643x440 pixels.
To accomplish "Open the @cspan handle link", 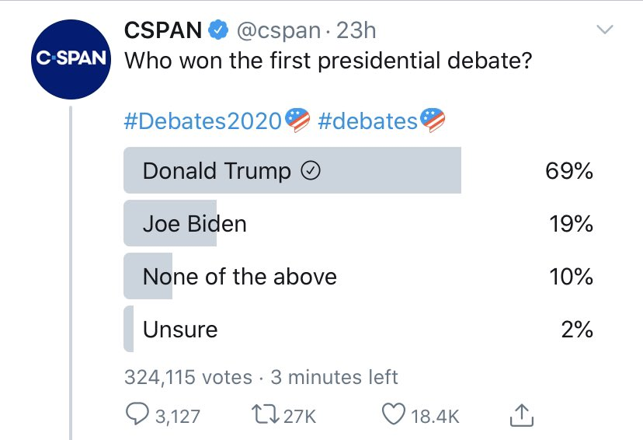I will coord(277,30).
